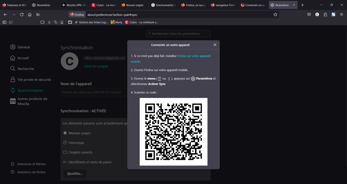
Task: Switch to the 'Clubic - La meilleure' tab
Action: click(104, 5)
